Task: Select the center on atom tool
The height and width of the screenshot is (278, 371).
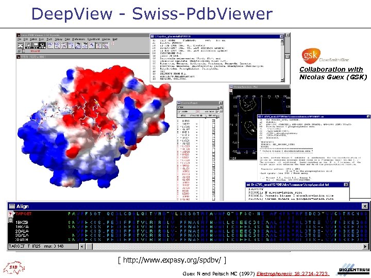Action: (x=85, y=45)
